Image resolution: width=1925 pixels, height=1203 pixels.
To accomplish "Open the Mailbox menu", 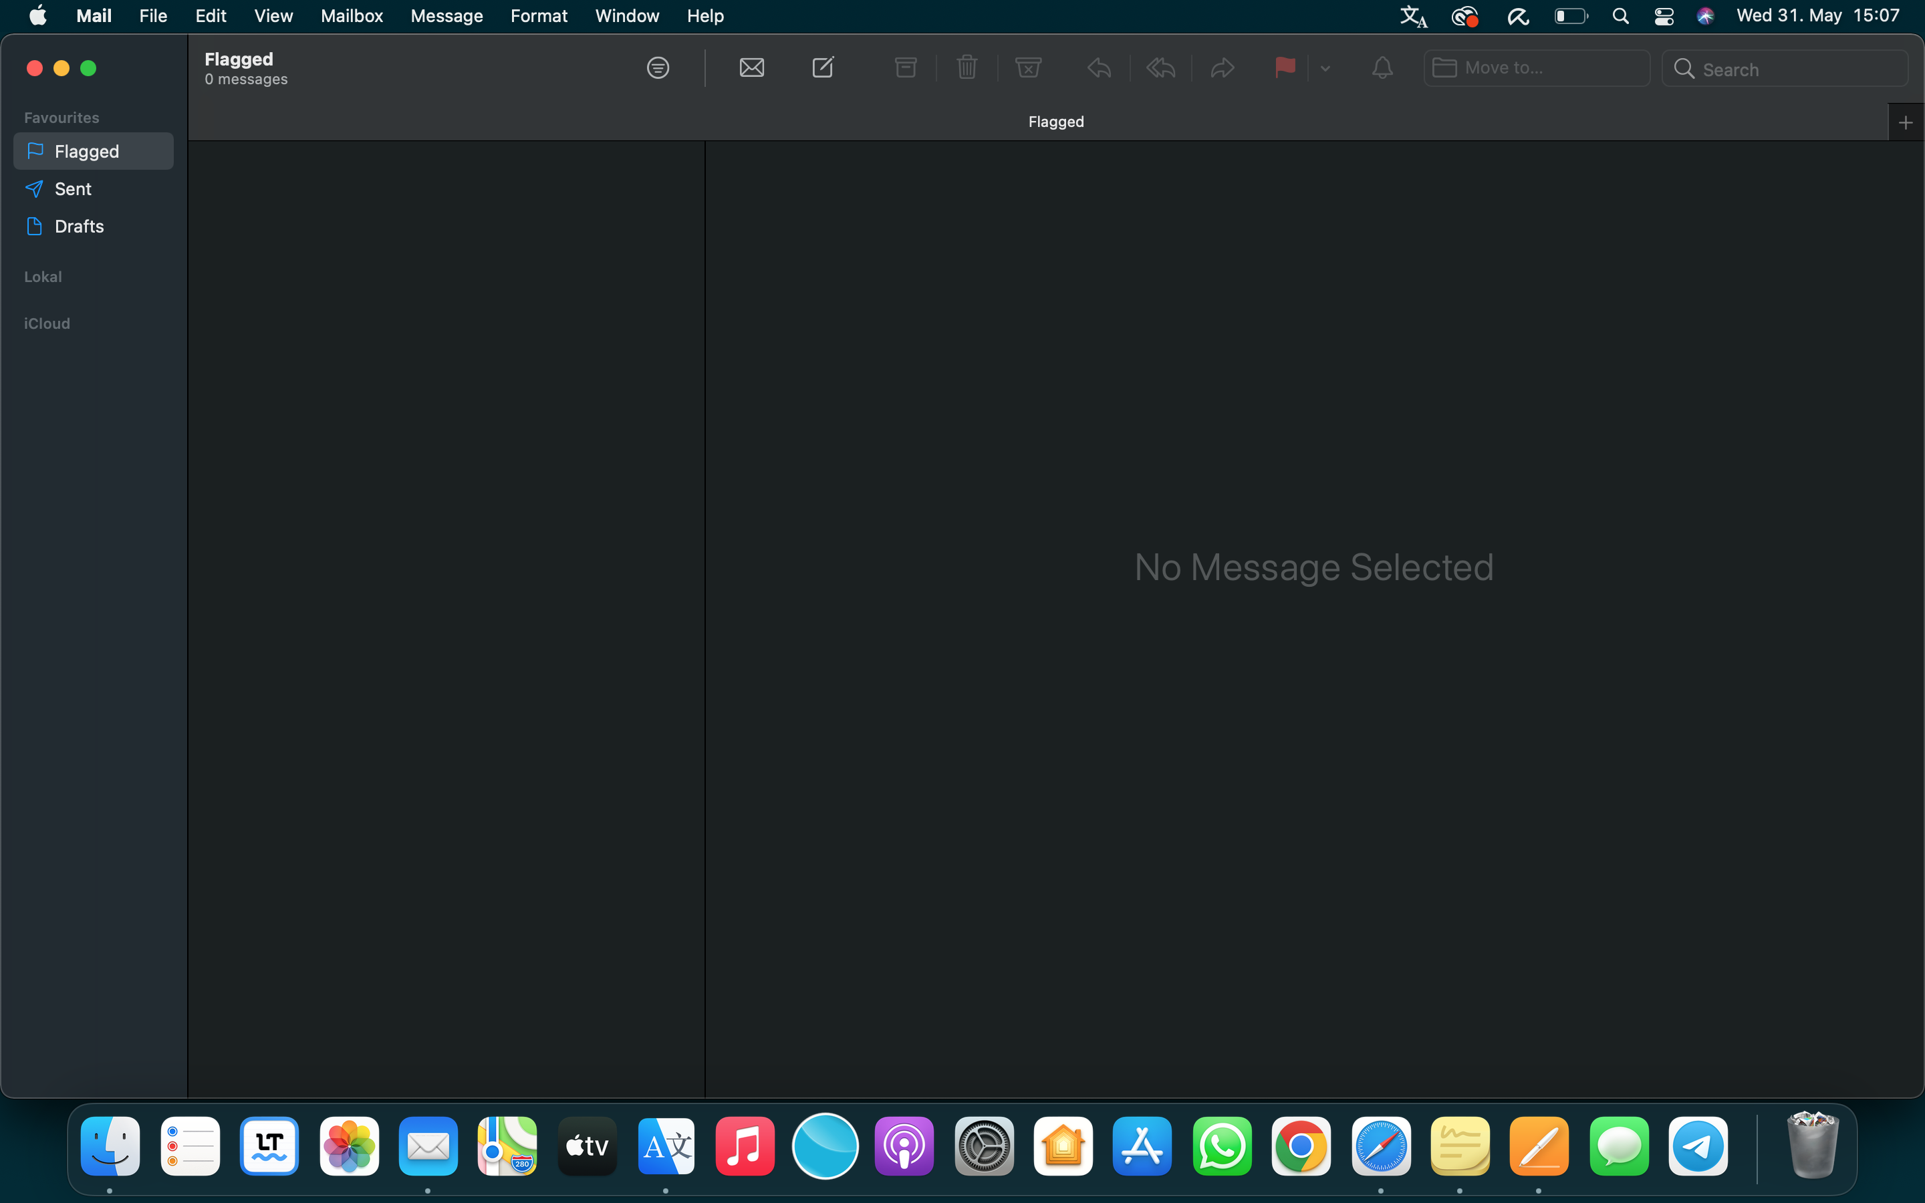I will coord(352,16).
